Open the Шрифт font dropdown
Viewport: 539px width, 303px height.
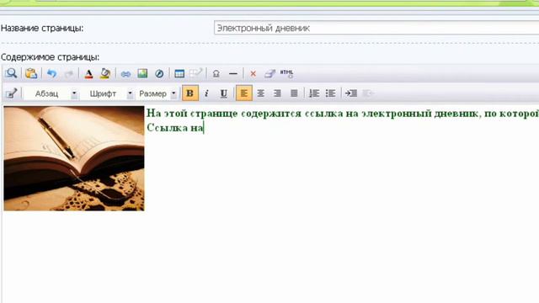click(x=107, y=93)
